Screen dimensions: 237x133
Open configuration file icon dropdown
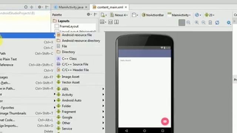tap(104, 15)
